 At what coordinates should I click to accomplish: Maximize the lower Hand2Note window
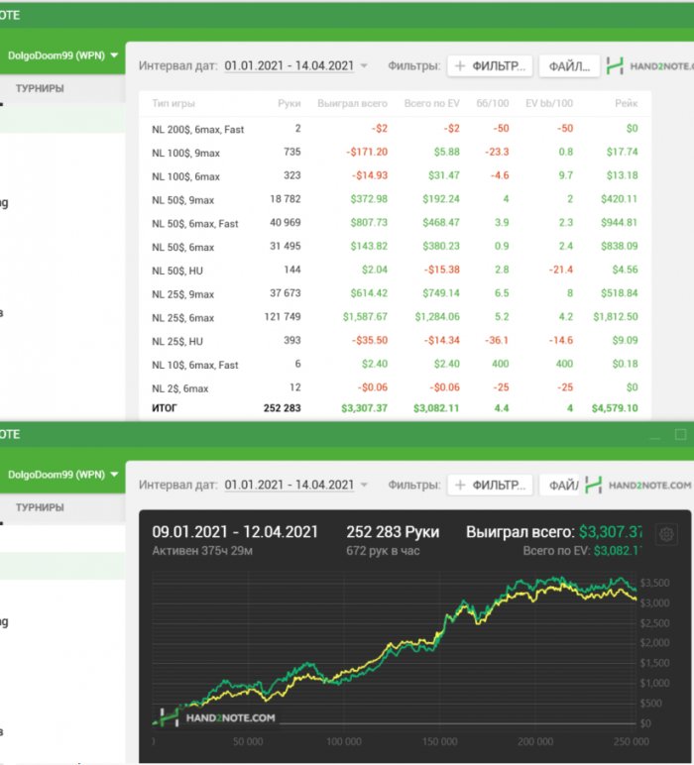click(680, 434)
